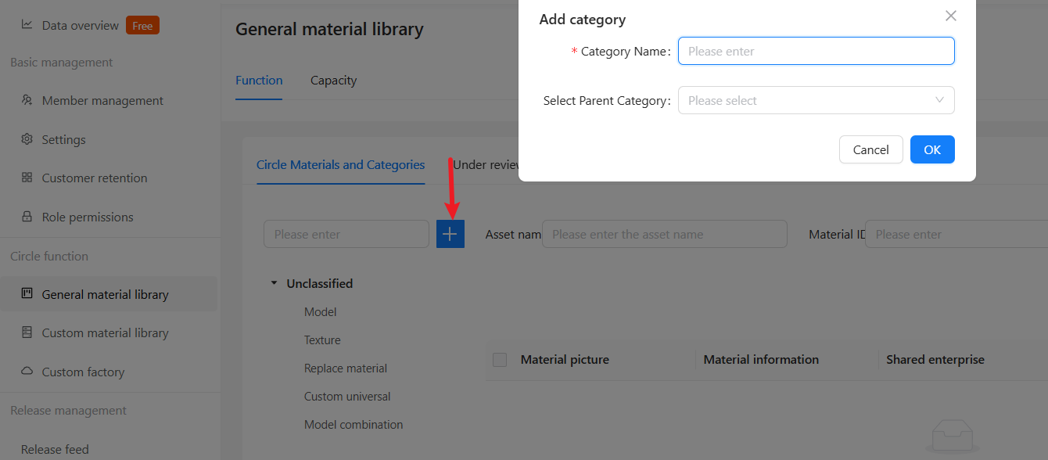1048x460 pixels.
Task: Click the blue plus add category button
Action: pyautogui.click(x=450, y=234)
